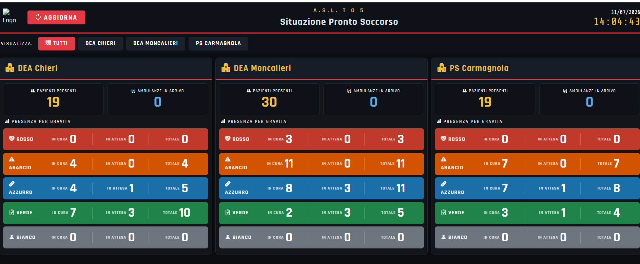Click the Chieri VERDE row icon
This screenshot has width=640, height=264.
click(12, 212)
